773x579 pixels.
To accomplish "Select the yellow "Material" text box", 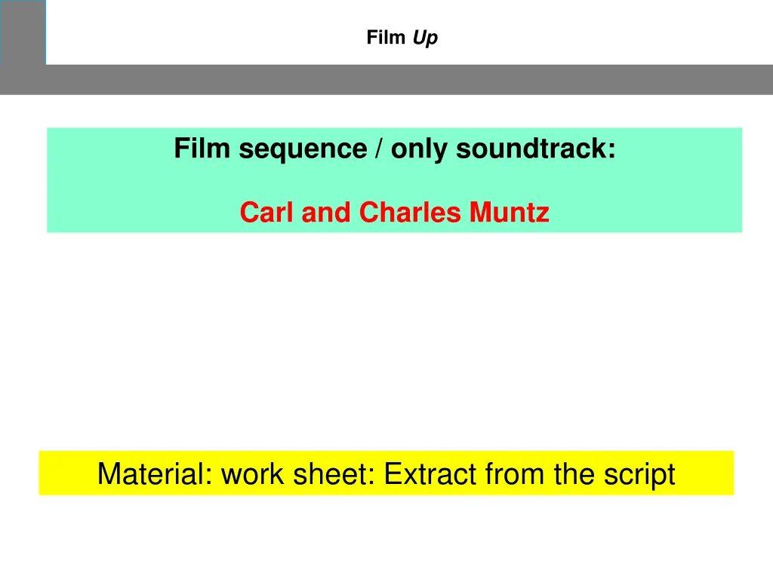I will coord(386,473).
